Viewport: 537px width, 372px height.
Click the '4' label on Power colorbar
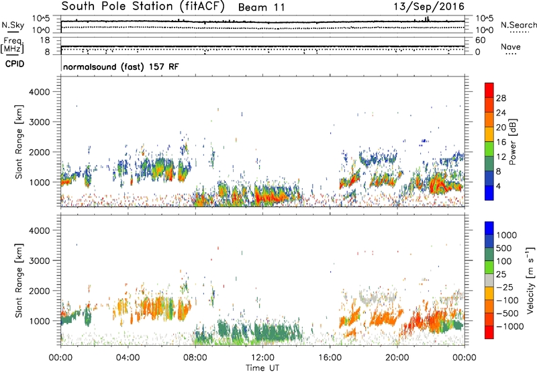[498, 186]
